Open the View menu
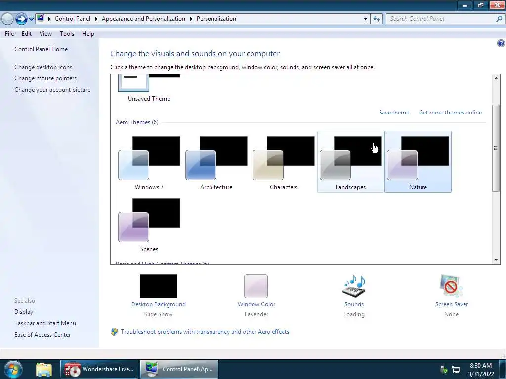Viewport: 506px width, 379px height. click(x=45, y=34)
